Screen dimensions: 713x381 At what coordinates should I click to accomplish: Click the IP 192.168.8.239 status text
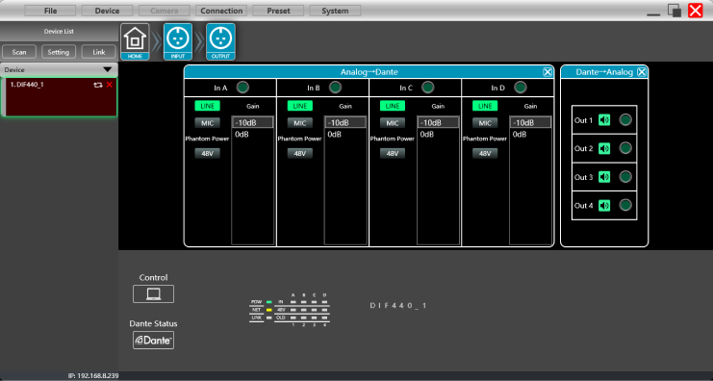point(93,376)
